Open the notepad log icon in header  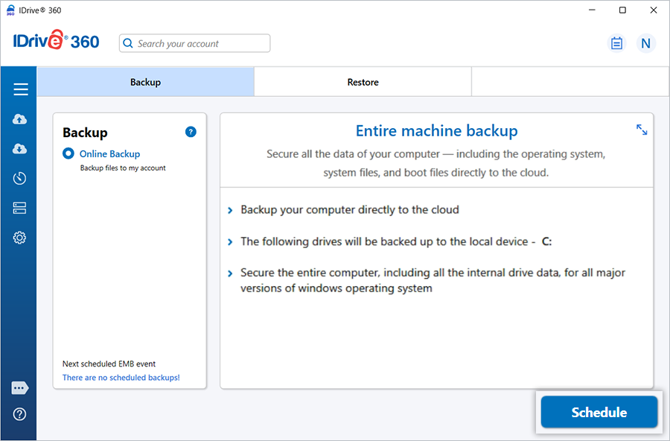coord(616,43)
